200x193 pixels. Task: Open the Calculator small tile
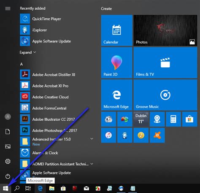tap(173, 119)
